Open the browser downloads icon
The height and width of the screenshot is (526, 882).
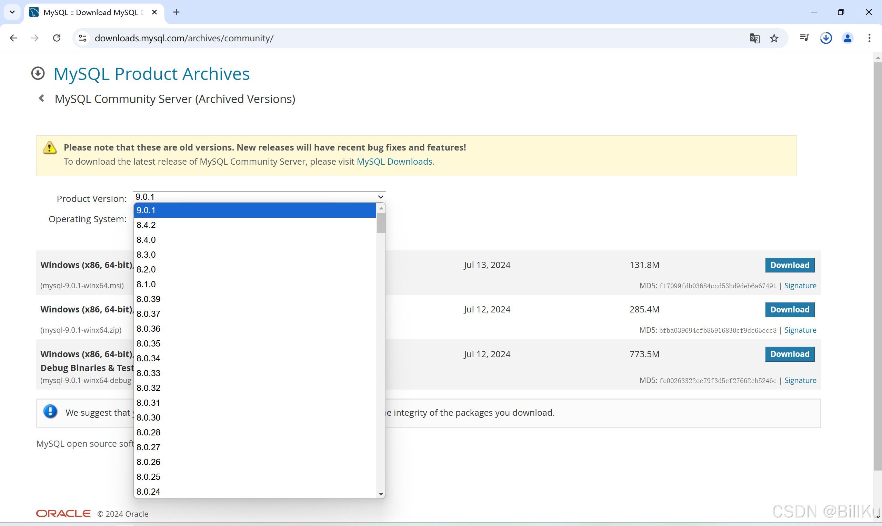pos(826,38)
